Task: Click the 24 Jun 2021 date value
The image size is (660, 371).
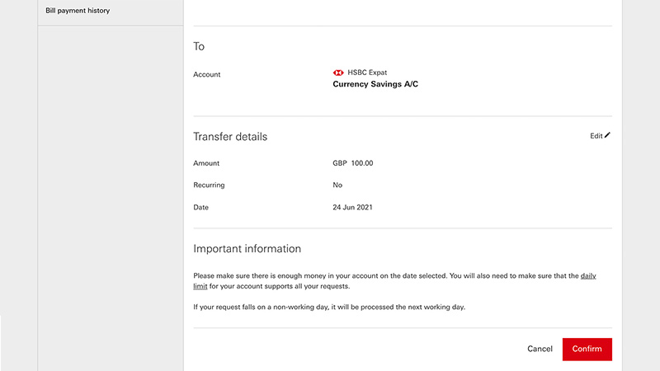Action: [353, 208]
